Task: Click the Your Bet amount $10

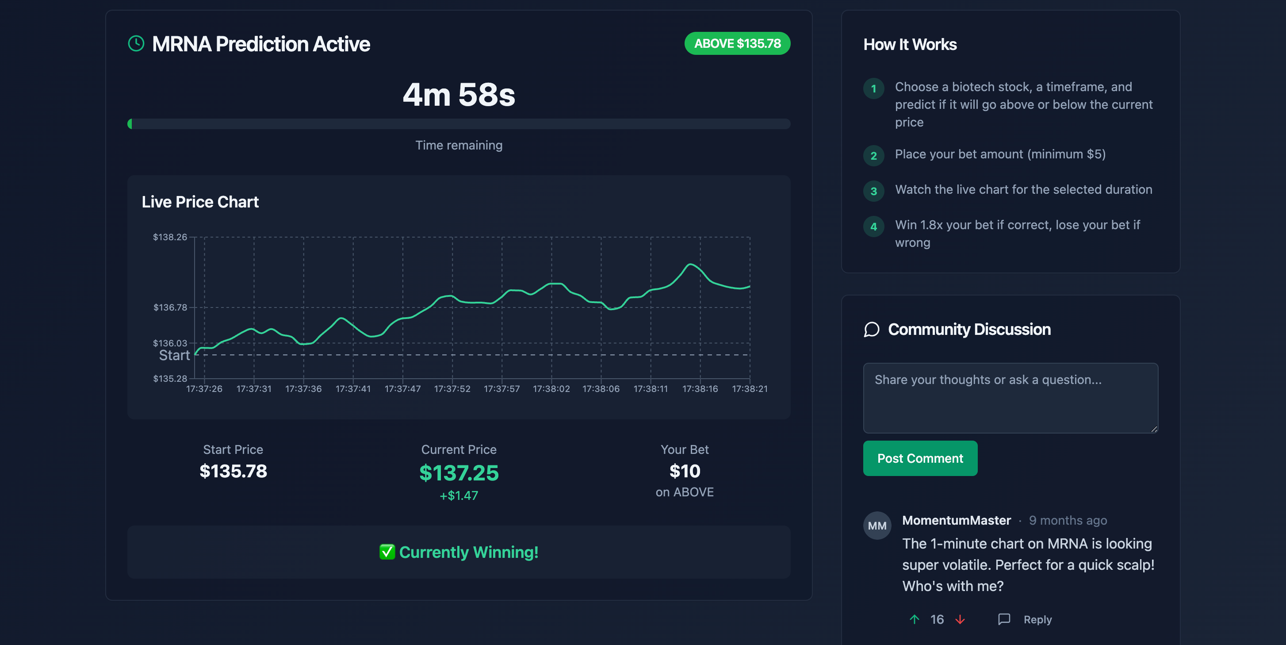Action: 685,471
